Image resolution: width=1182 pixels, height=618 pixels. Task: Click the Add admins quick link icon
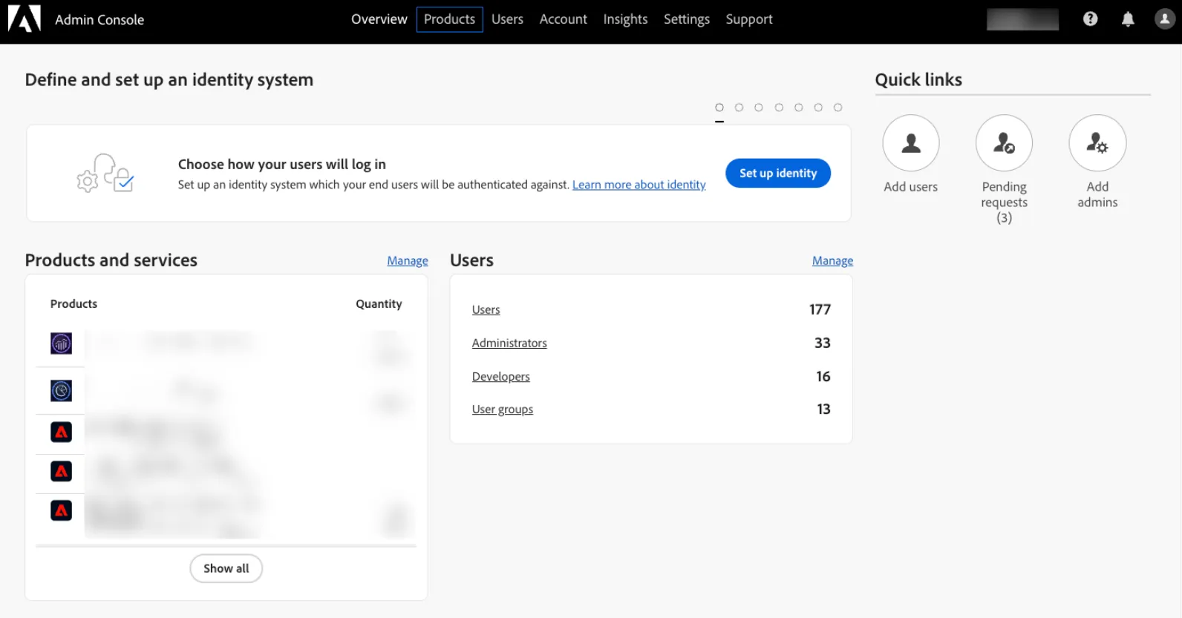[x=1097, y=143]
